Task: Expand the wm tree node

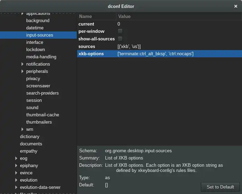Action: [x=22, y=129]
